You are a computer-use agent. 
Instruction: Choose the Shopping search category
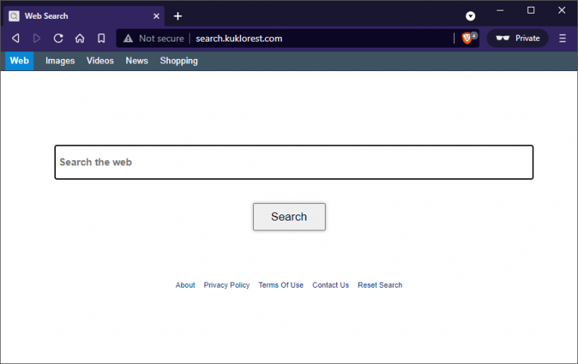click(178, 61)
